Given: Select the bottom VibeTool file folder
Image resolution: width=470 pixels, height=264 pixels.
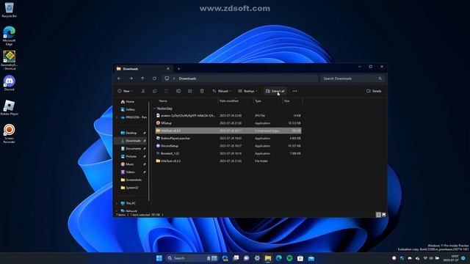Looking at the screenshot, I should pyautogui.click(x=228, y=161).
